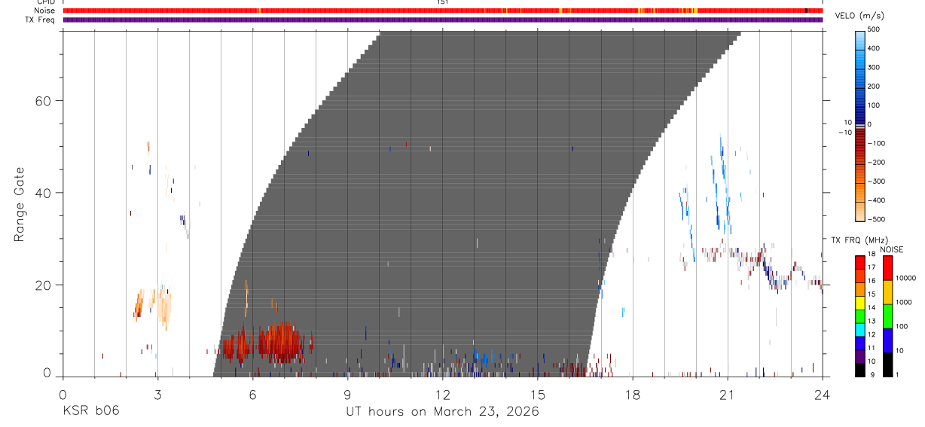Click the 3 hour tick on the UT axis
Image resolution: width=925 pixels, height=427 pixels.
(x=157, y=395)
